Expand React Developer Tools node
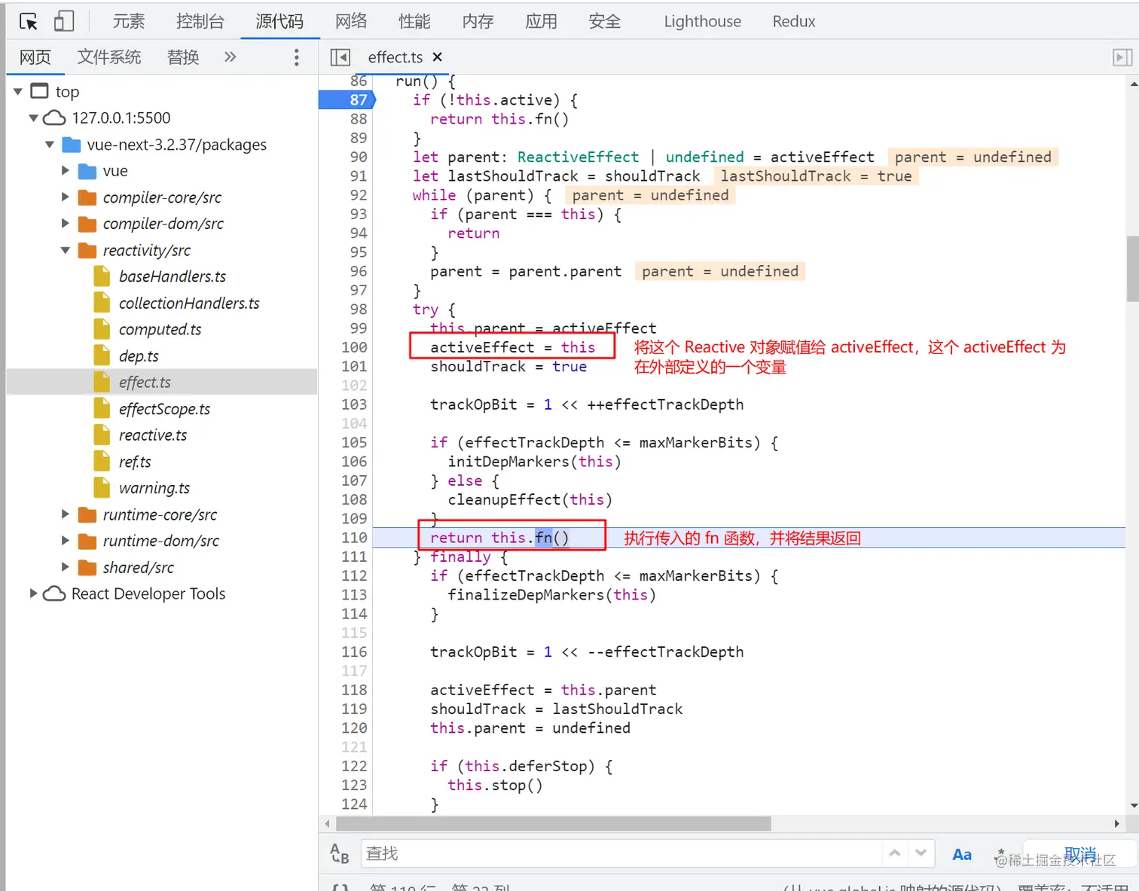This screenshot has width=1139, height=891. [33, 593]
